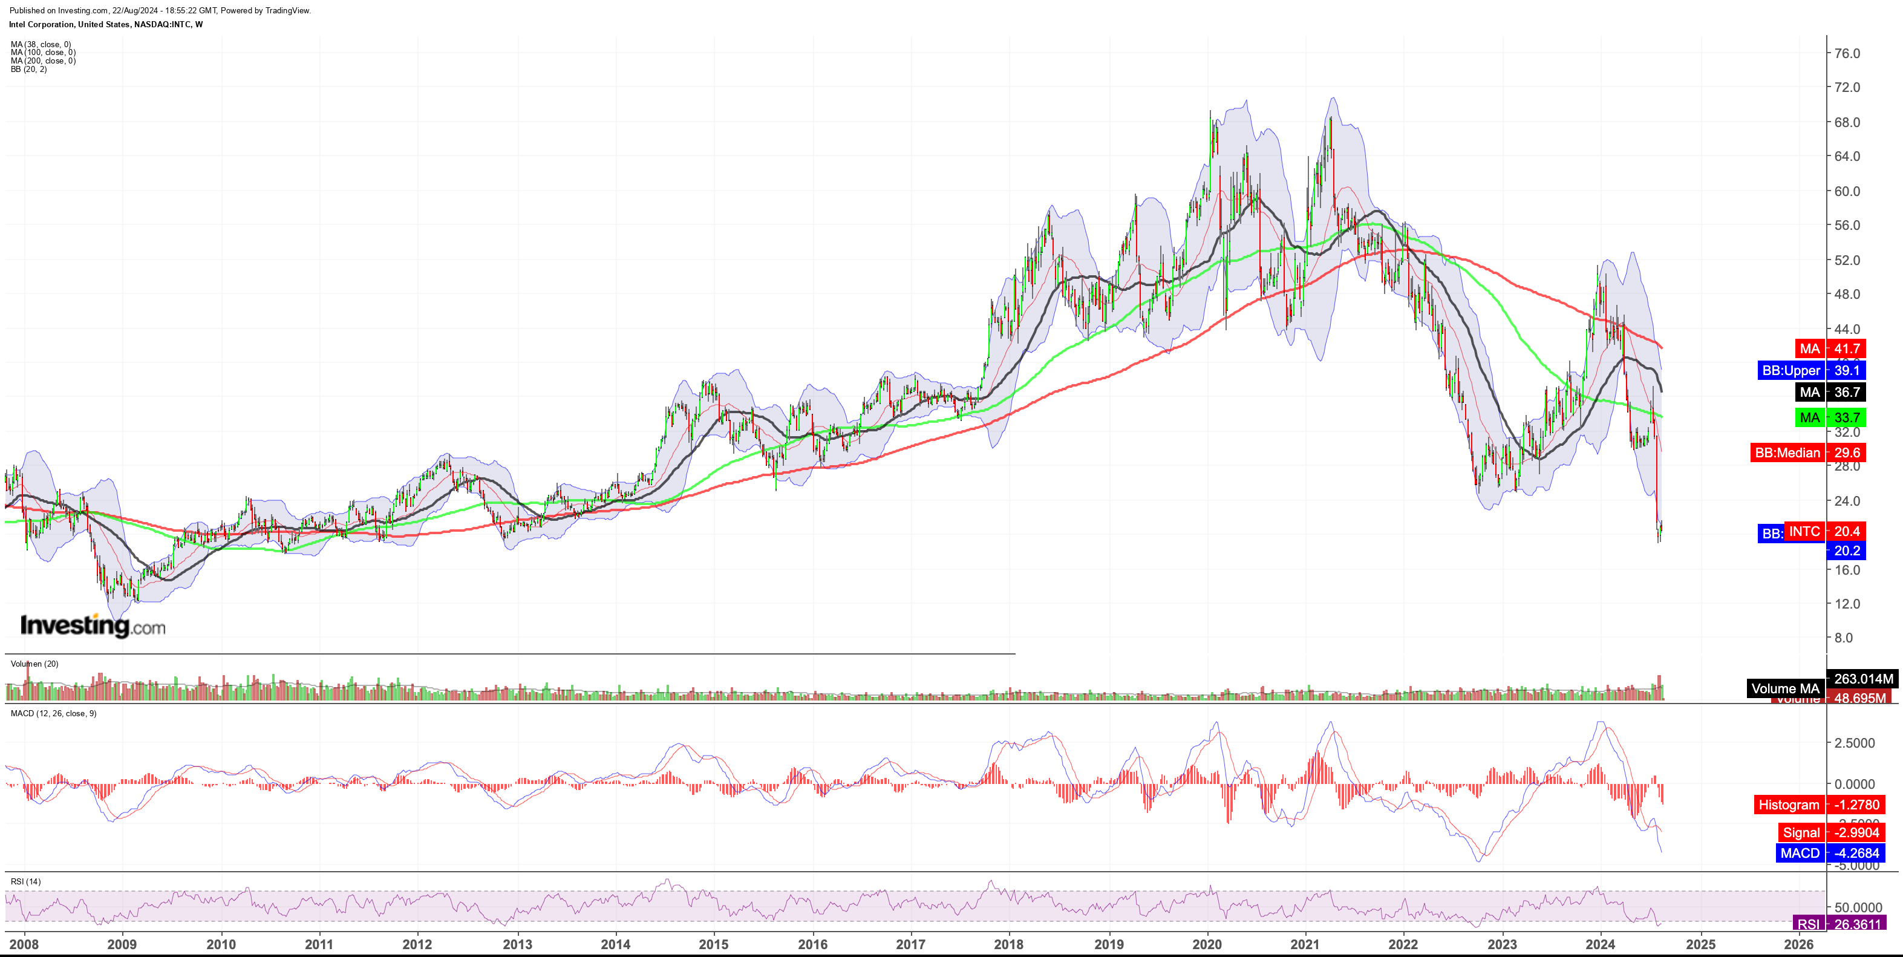Select the 64.0 price axis label
1903x957 pixels.
[1847, 156]
